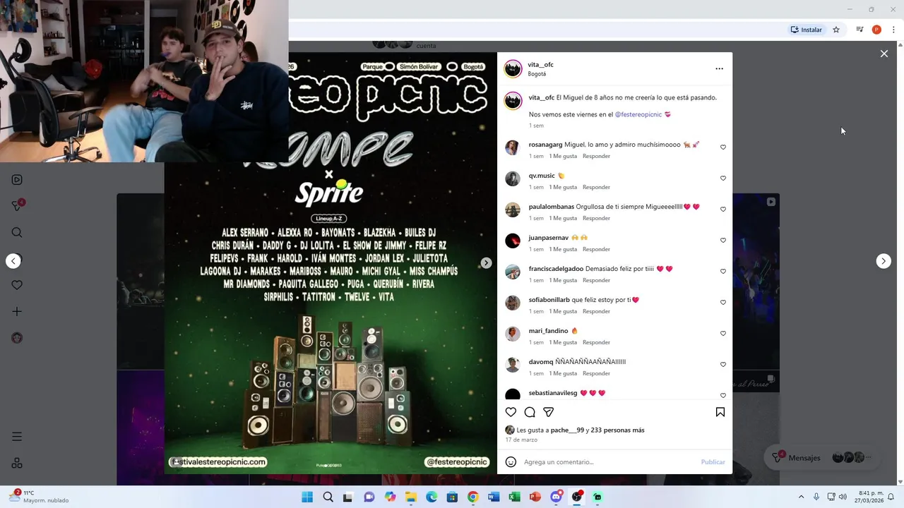Image resolution: width=904 pixels, height=508 pixels.
Task: Open Notifications heart in the sidebar
Action: point(17,285)
